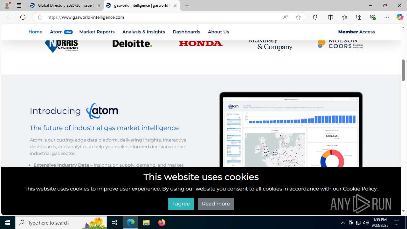Close the gasworld Intelligence tab
Screen dimensions: 407x229
175,5
